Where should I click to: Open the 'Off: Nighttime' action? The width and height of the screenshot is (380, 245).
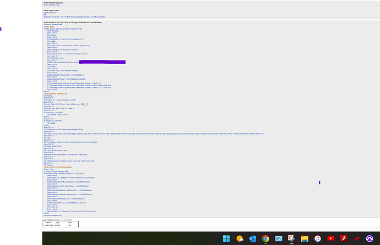(48, 165)
